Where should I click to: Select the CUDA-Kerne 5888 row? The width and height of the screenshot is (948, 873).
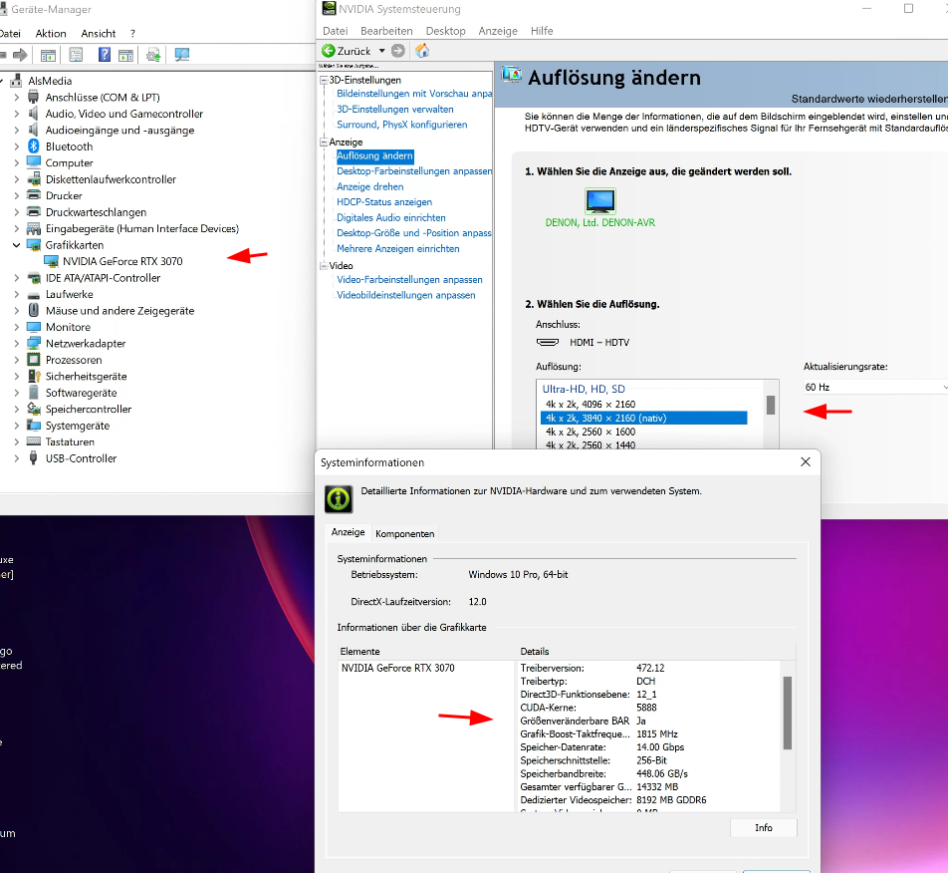point(649,708)
